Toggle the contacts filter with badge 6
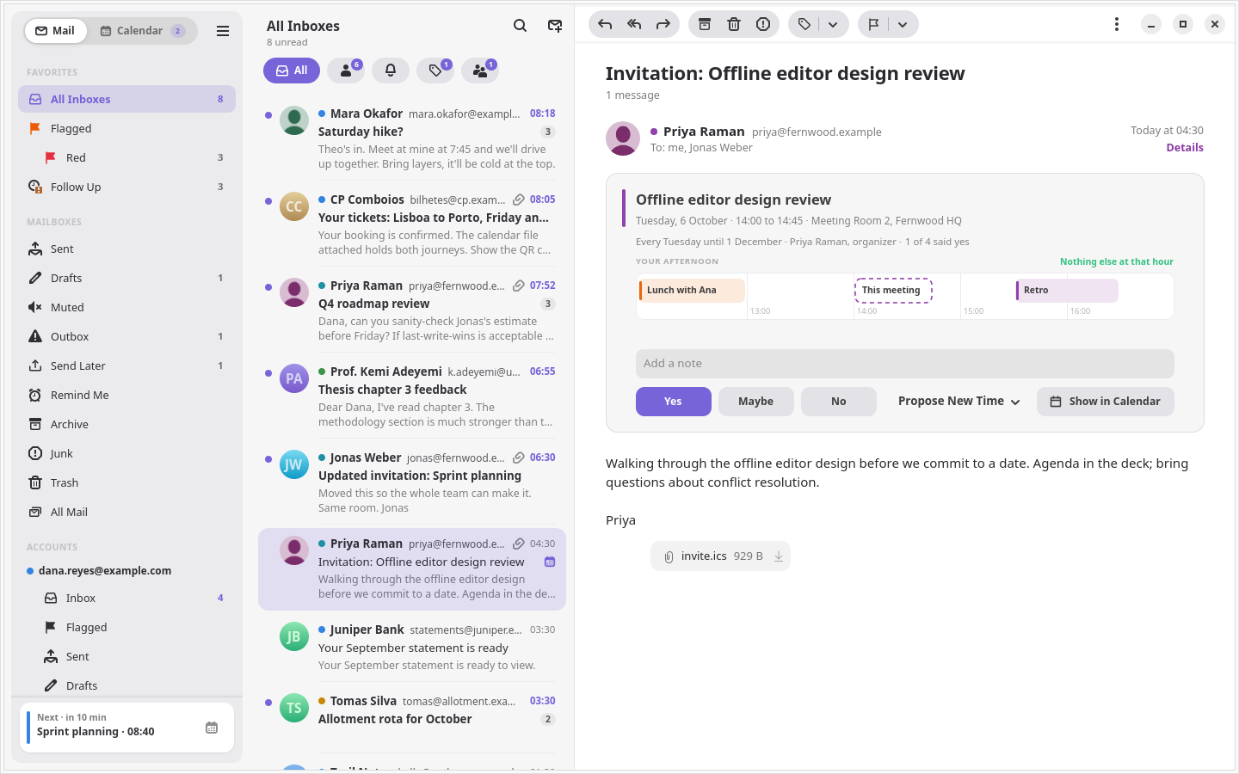This screenshot has width=1239, height=774. click(346, 71)
